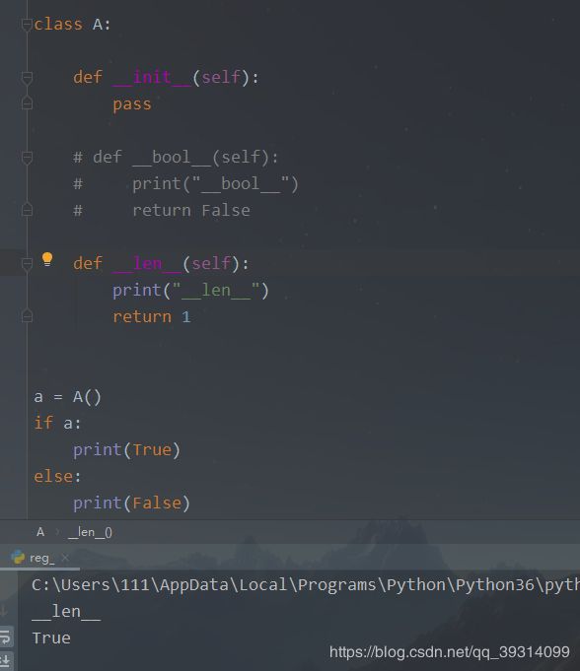
Task: Click fold end marker beside return False
Action: [27, 210]
